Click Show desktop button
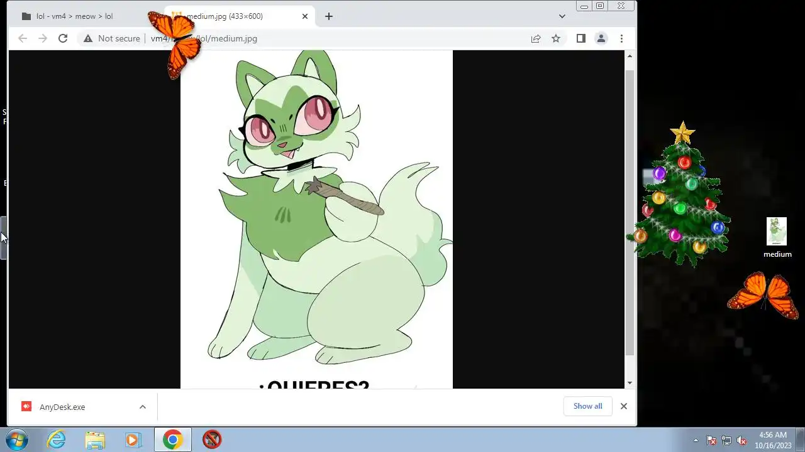Screen dimensions: 805x452 tap(800, 440)
